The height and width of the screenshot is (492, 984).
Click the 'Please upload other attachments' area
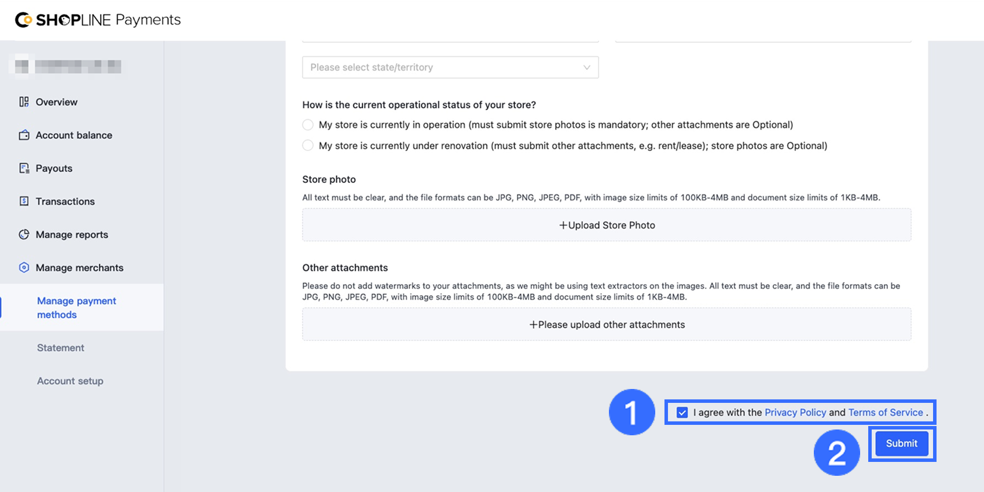pos(606,325)
